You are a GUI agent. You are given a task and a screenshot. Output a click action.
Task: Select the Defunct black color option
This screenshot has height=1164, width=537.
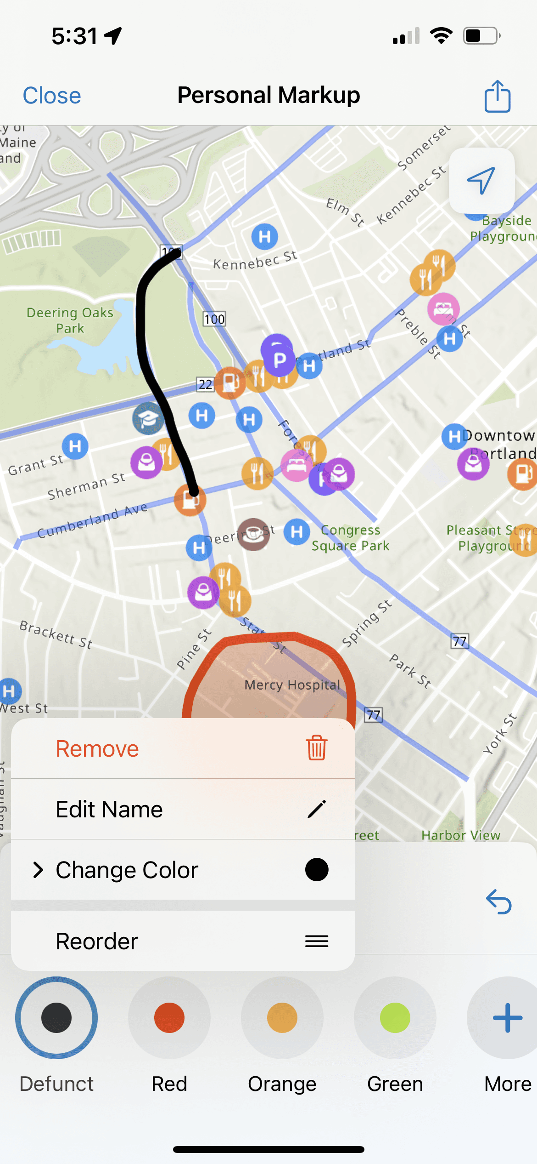56,1017
